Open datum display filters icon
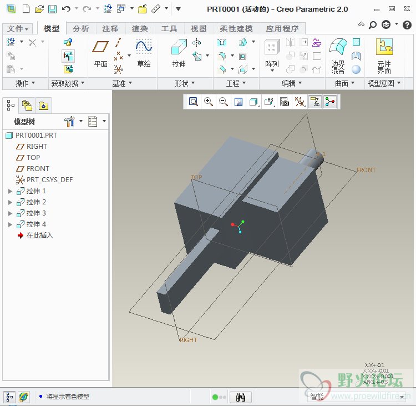Image resolution: width=416 pixels, height=406 pixels. click(x=300, y=102)
